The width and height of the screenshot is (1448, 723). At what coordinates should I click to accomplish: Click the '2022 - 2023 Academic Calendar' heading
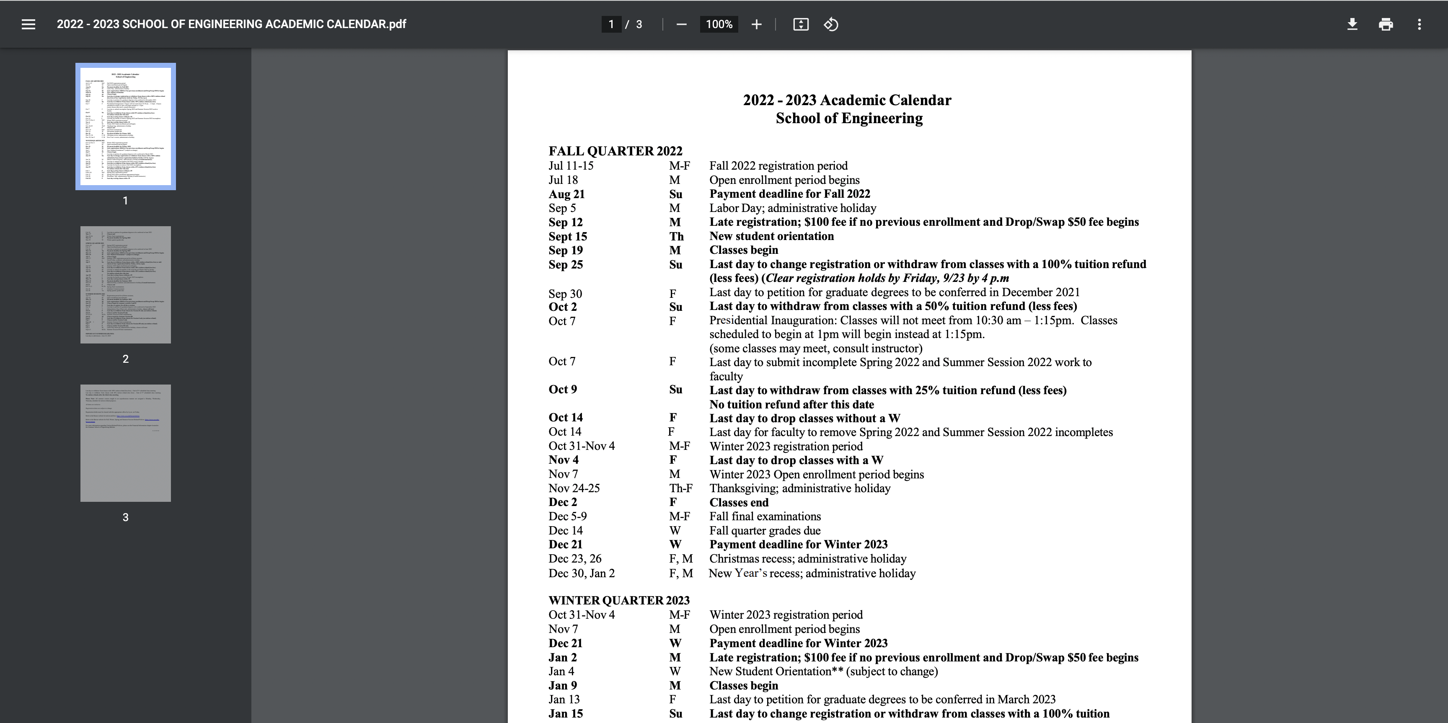[x=846, y=100]
